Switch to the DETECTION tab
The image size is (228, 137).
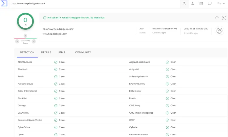click(x=27, y=52)
